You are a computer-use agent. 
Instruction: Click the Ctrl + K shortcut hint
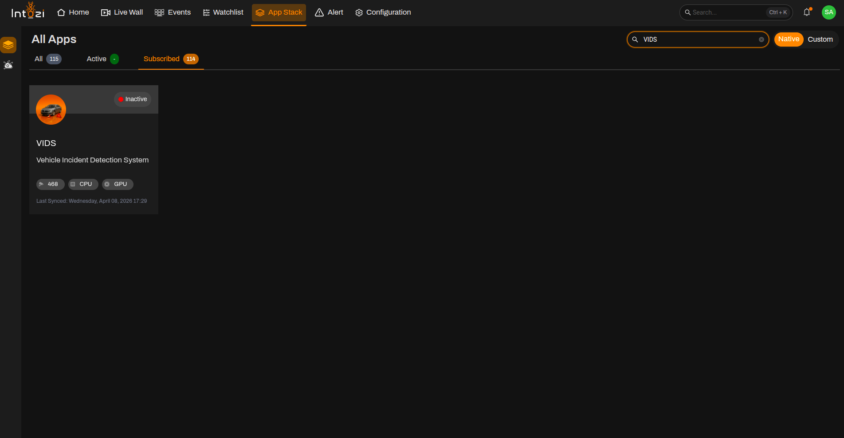778,12
